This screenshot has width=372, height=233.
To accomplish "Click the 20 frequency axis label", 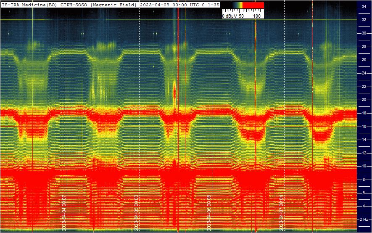I will 364,100.
